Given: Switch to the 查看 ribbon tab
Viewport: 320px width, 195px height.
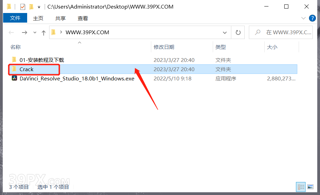Looking at the screenshot, I should pos(82,18).
